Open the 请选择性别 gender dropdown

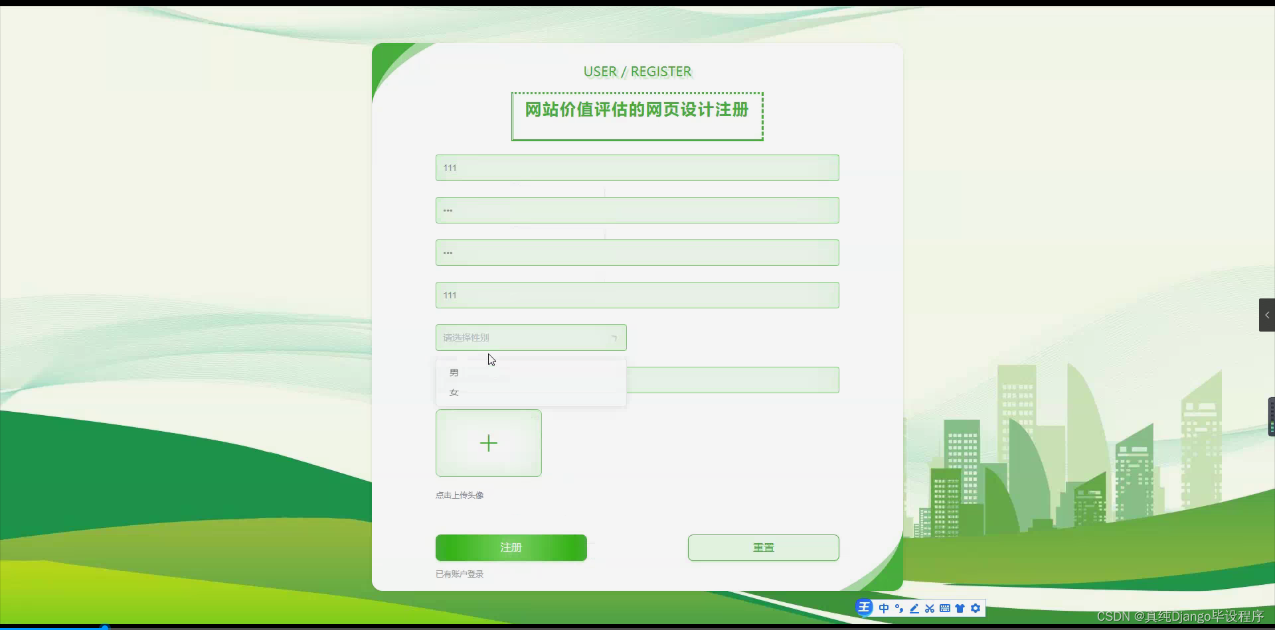(531, 338)
